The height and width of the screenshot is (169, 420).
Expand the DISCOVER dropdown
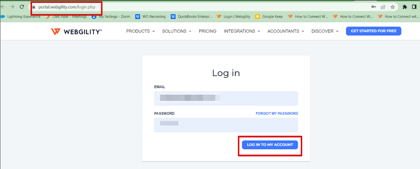click(325, 31)
